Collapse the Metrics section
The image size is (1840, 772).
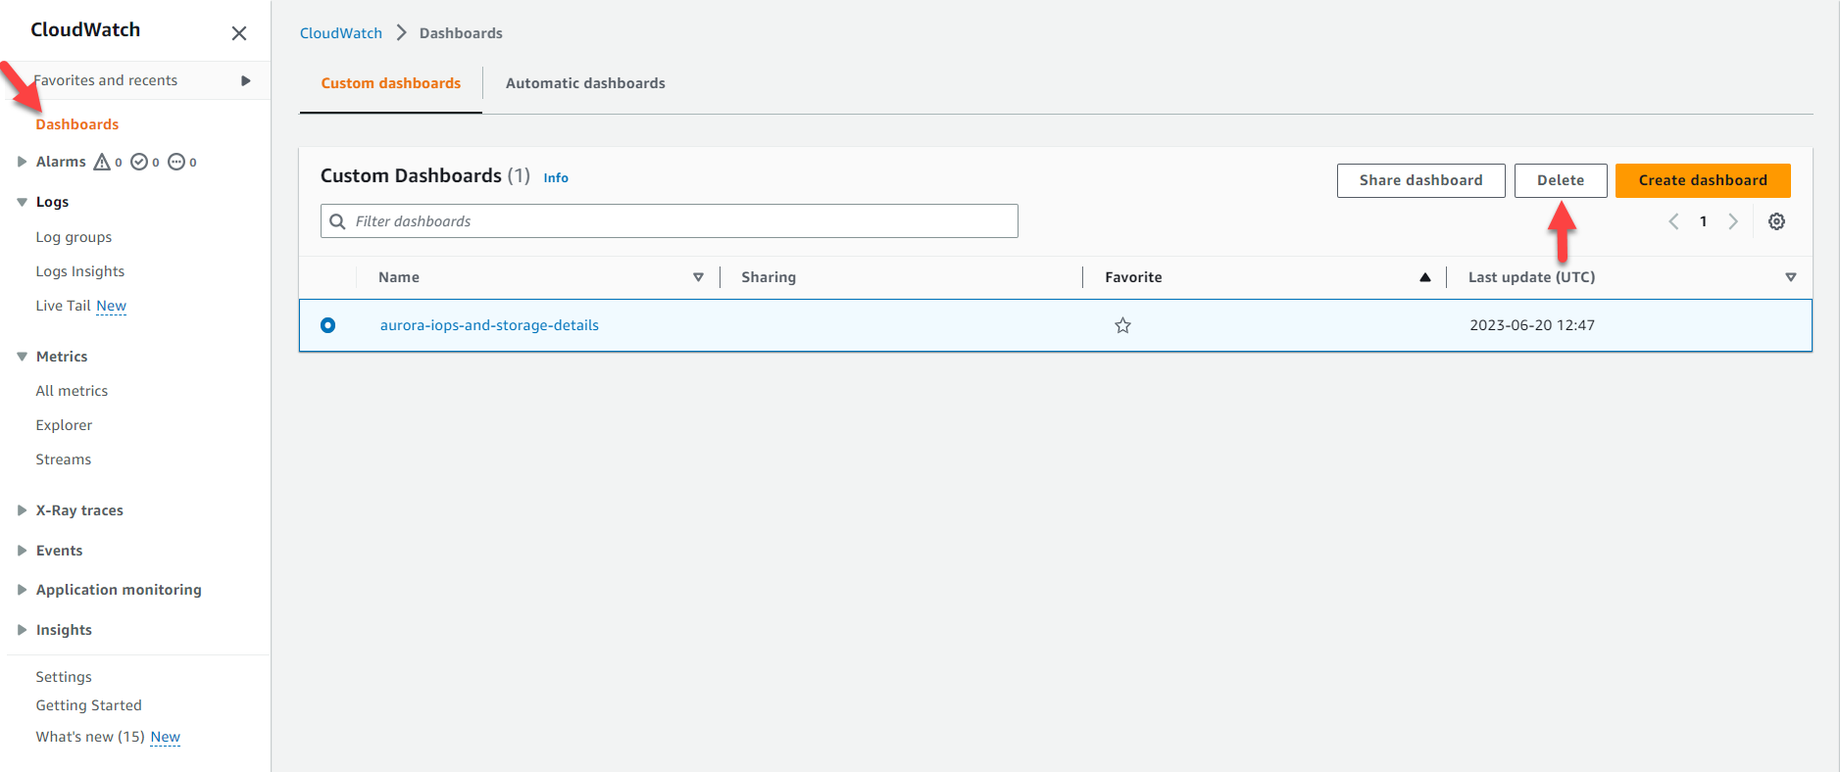(22, 357)
